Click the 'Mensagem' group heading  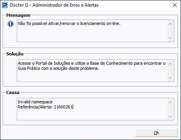[x=18, y=15]
